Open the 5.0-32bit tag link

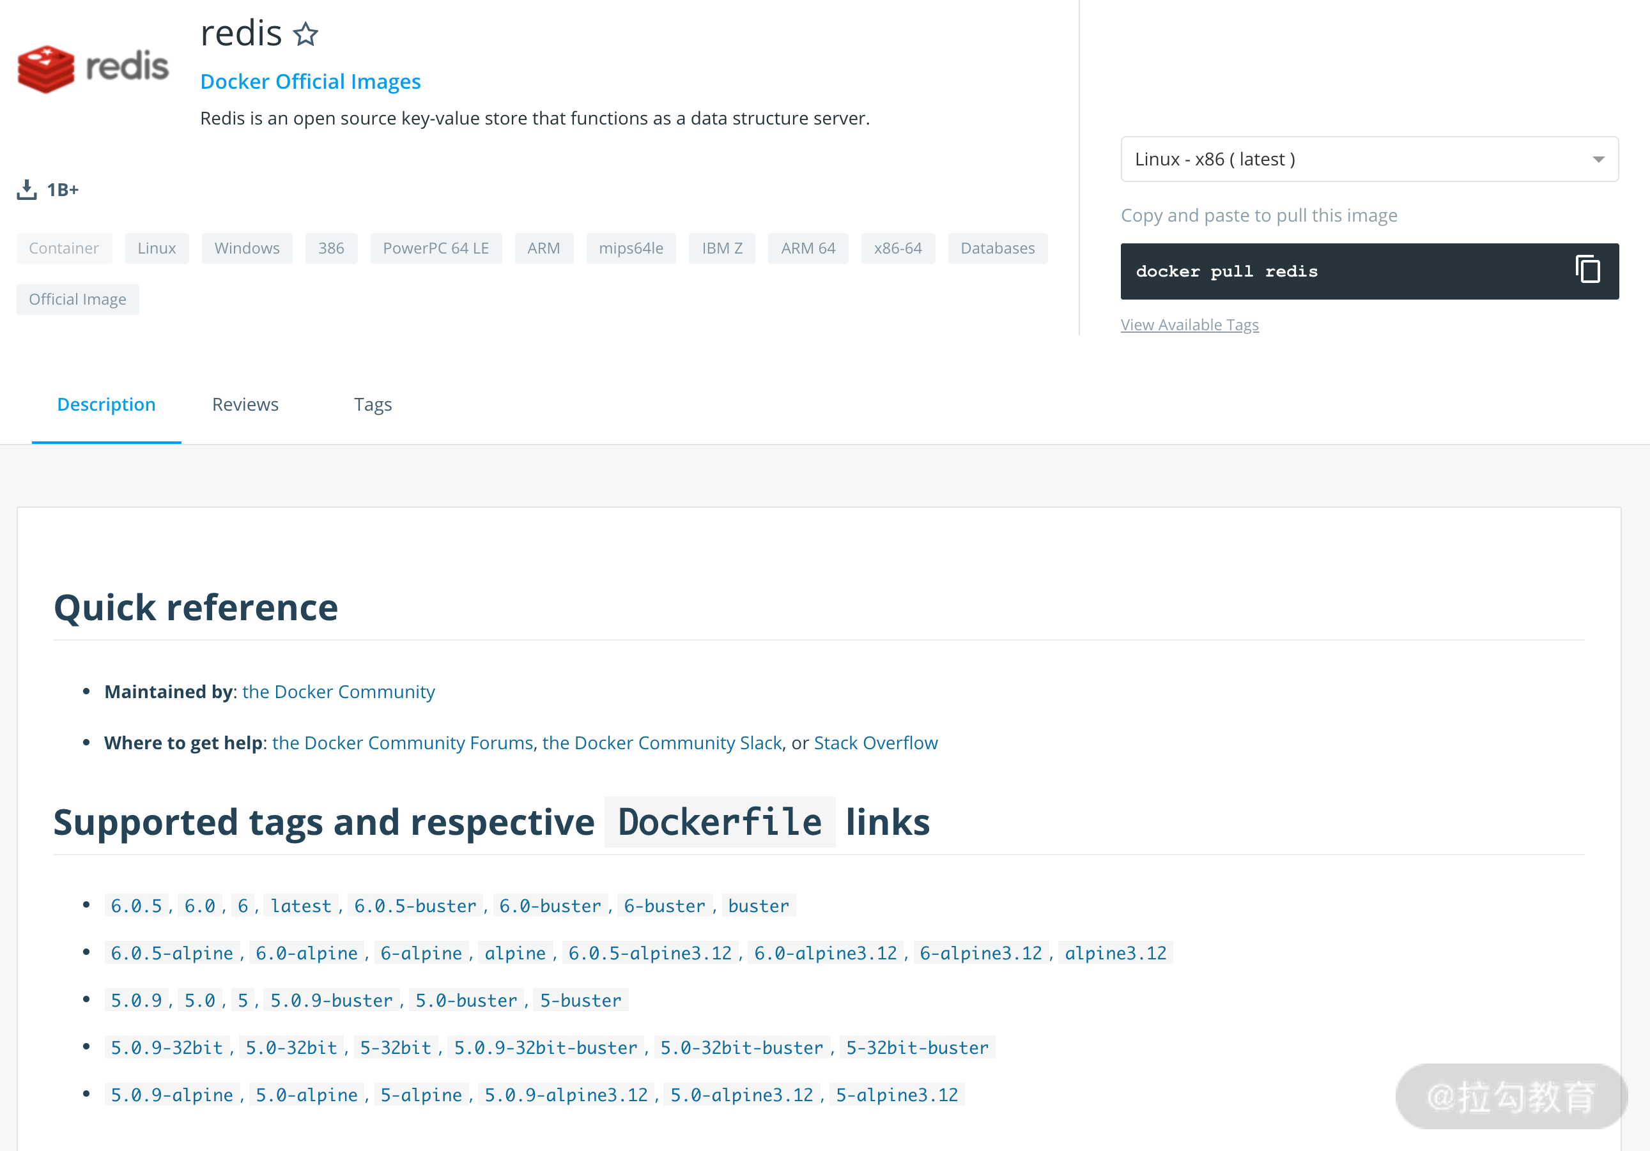point(291,1048)
